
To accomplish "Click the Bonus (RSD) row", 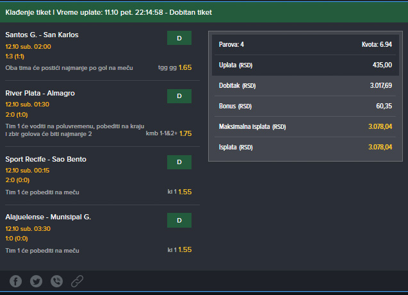I will 306,106.
